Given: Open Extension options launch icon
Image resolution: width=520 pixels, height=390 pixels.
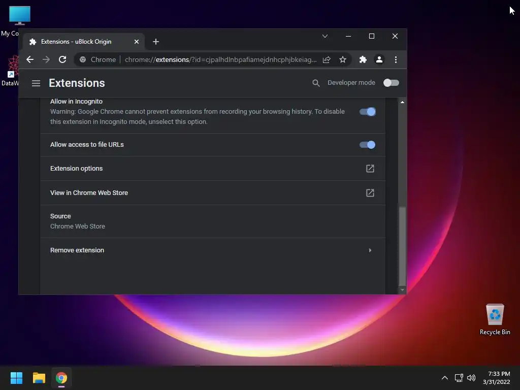Looking at the screenshot, I should pos(370,169).
